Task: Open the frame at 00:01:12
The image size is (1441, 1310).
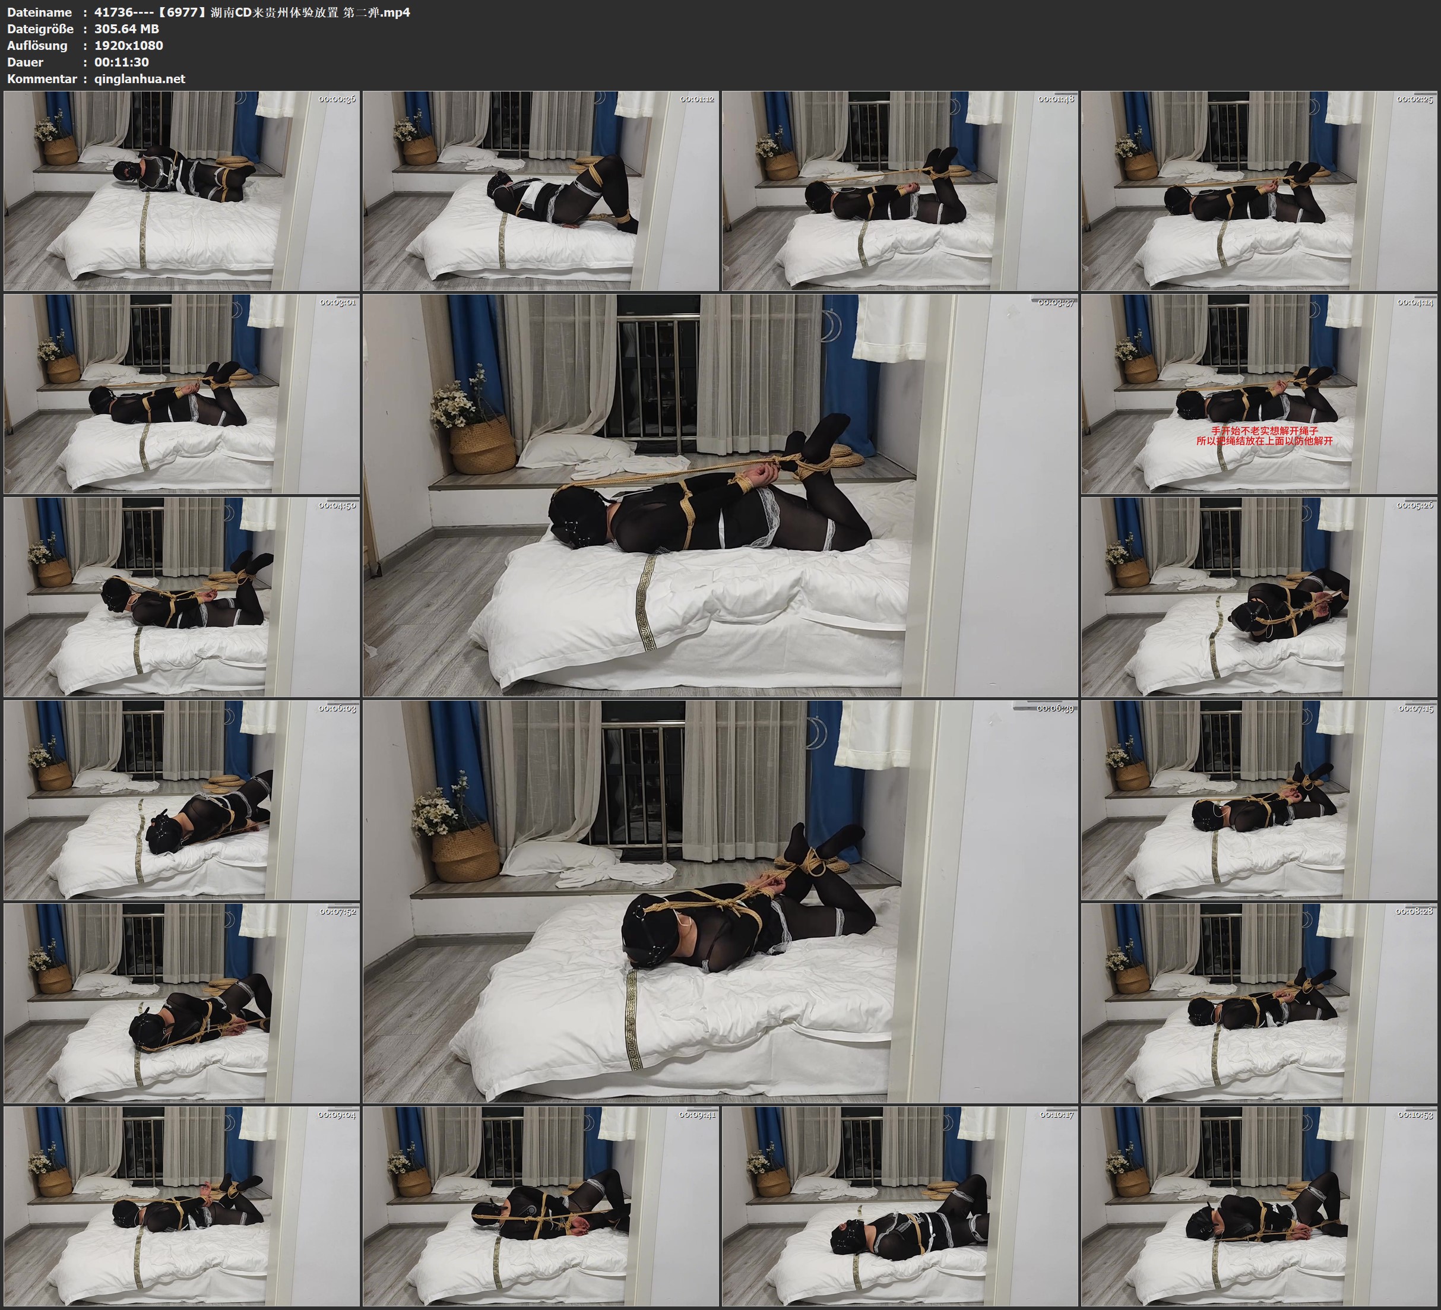Action: click(x=541, y=190)
